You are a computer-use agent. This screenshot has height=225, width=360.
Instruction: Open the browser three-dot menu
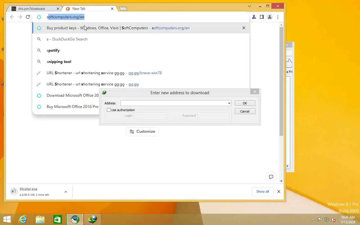[278, 17]
